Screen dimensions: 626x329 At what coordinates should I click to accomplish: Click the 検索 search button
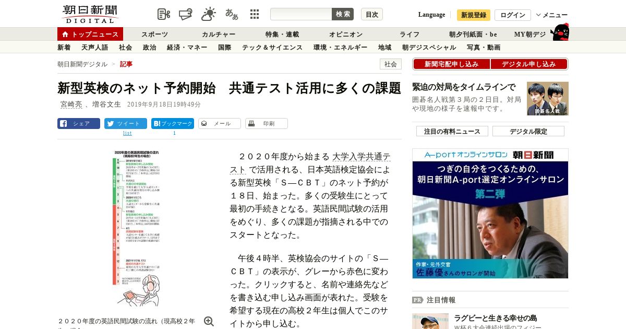tap(343, 14)
